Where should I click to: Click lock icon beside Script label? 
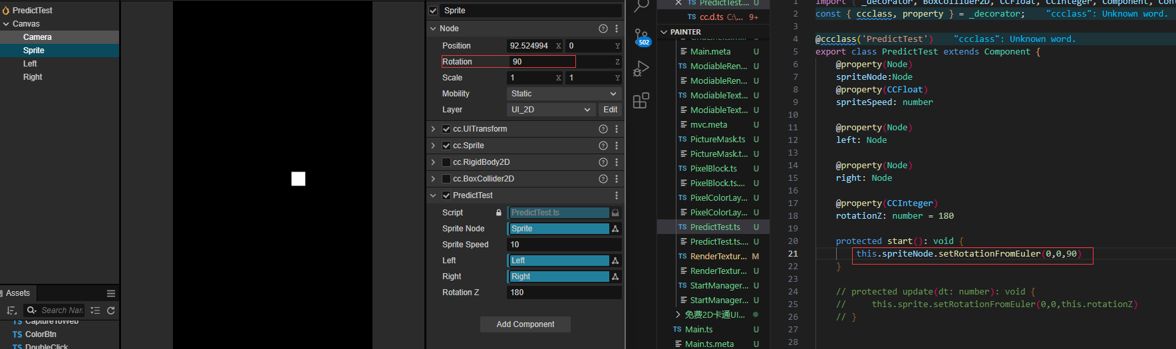(499, 213)
